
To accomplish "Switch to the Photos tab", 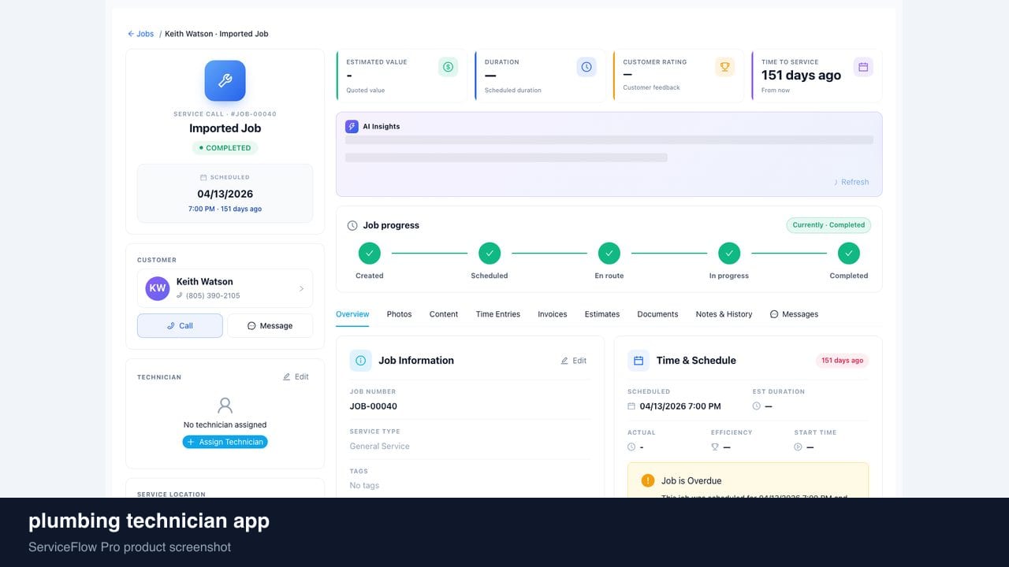I will [x=399, y=314].
